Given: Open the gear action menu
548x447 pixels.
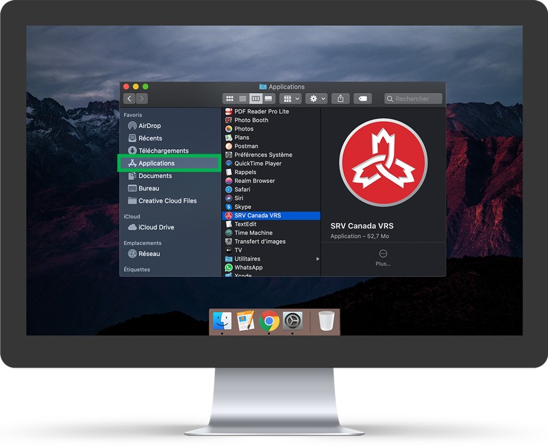Looking at the screenshot, I should tap(316, 99).
